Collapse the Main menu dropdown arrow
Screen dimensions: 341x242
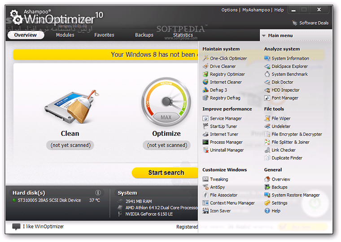coord(263,35)
